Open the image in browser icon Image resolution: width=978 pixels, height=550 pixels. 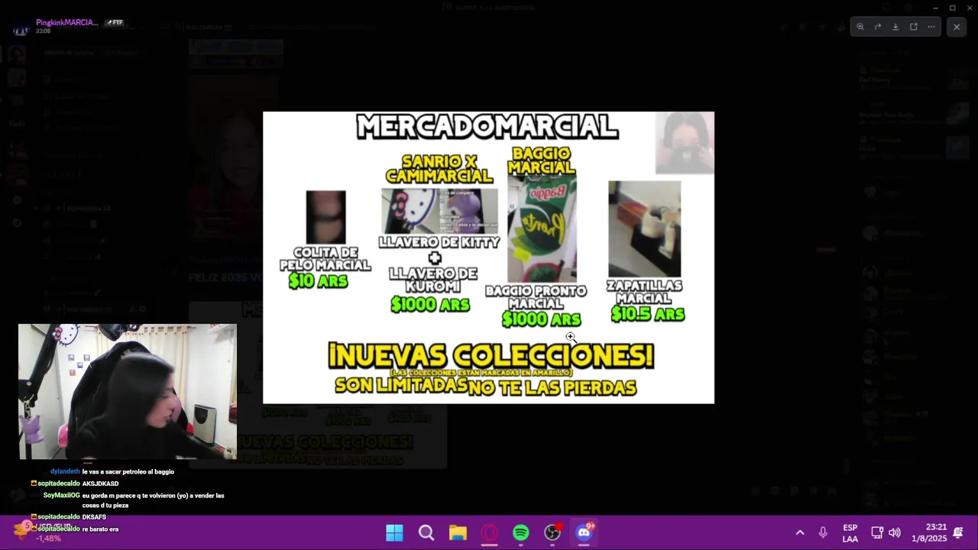(913, 27)
